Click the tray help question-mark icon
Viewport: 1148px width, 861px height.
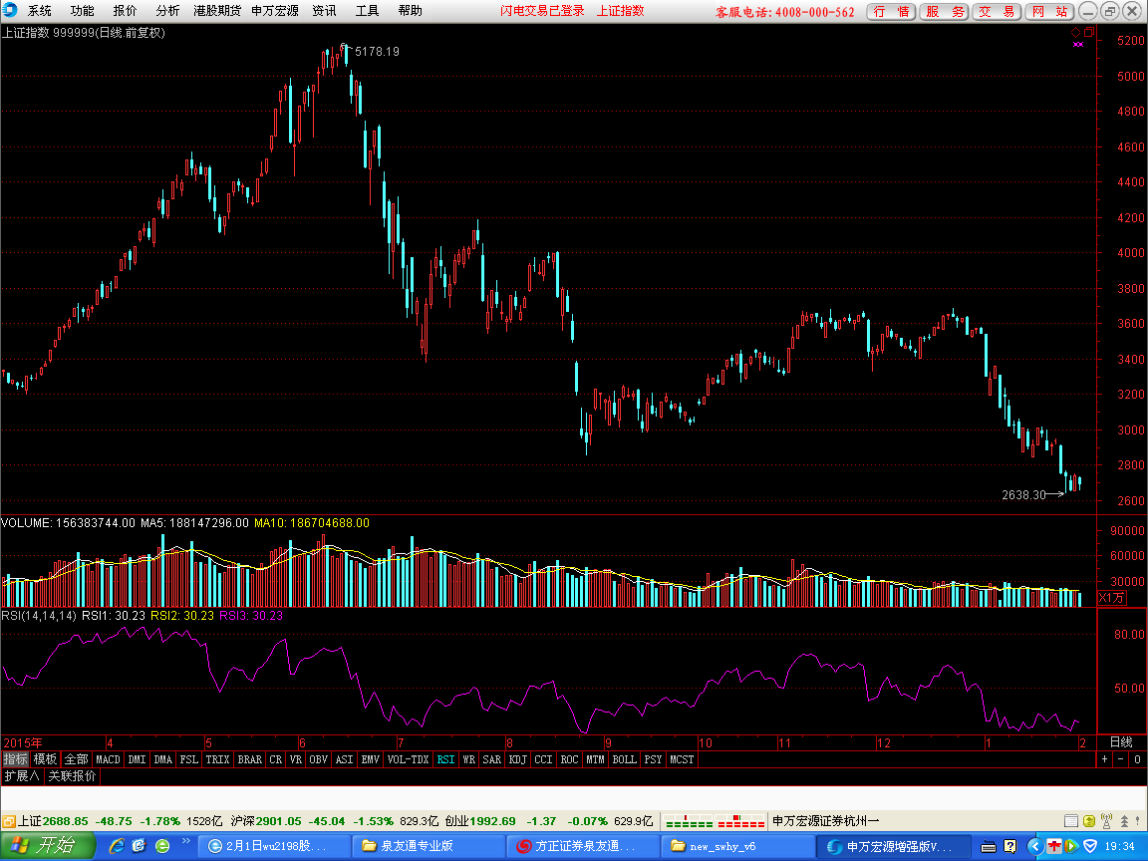1010,847
